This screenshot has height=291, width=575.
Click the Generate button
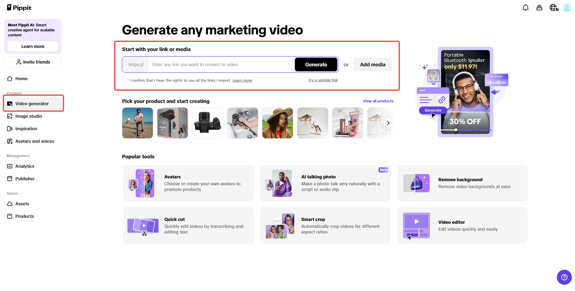pyautogui.click(x=316, y=64)
